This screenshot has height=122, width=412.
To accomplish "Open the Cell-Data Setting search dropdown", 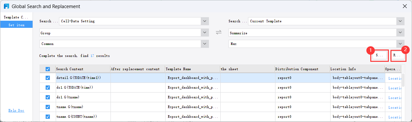I will point(205,21).
